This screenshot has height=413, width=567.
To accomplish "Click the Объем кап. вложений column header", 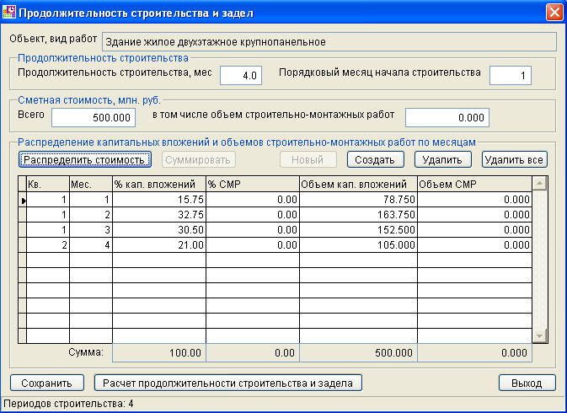I will click(x=358, y=184).
